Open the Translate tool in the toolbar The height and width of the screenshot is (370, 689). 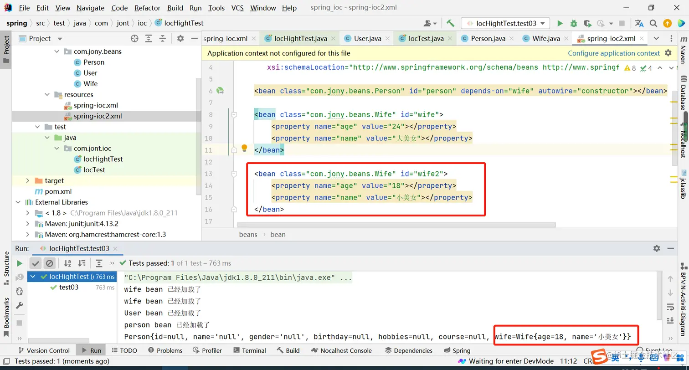(x=639, y=23)
